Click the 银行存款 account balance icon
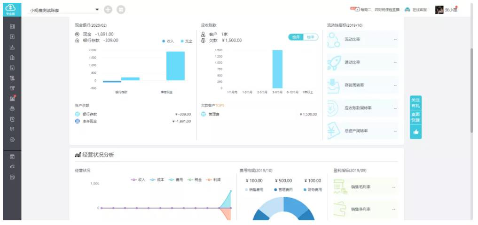 pos(78,114)
